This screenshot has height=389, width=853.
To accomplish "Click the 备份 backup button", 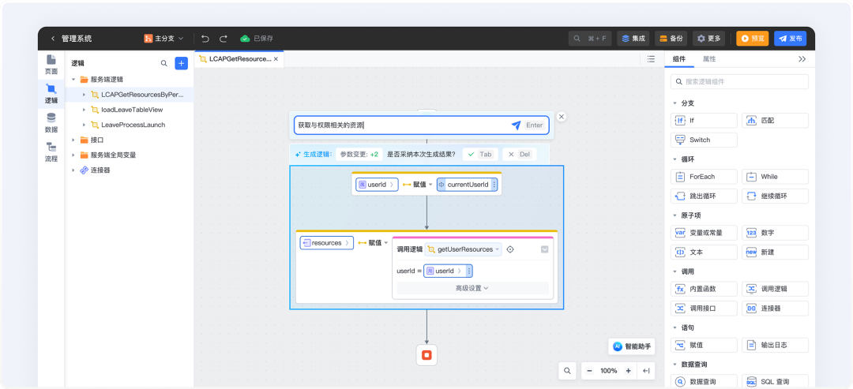I will (671, 39).
